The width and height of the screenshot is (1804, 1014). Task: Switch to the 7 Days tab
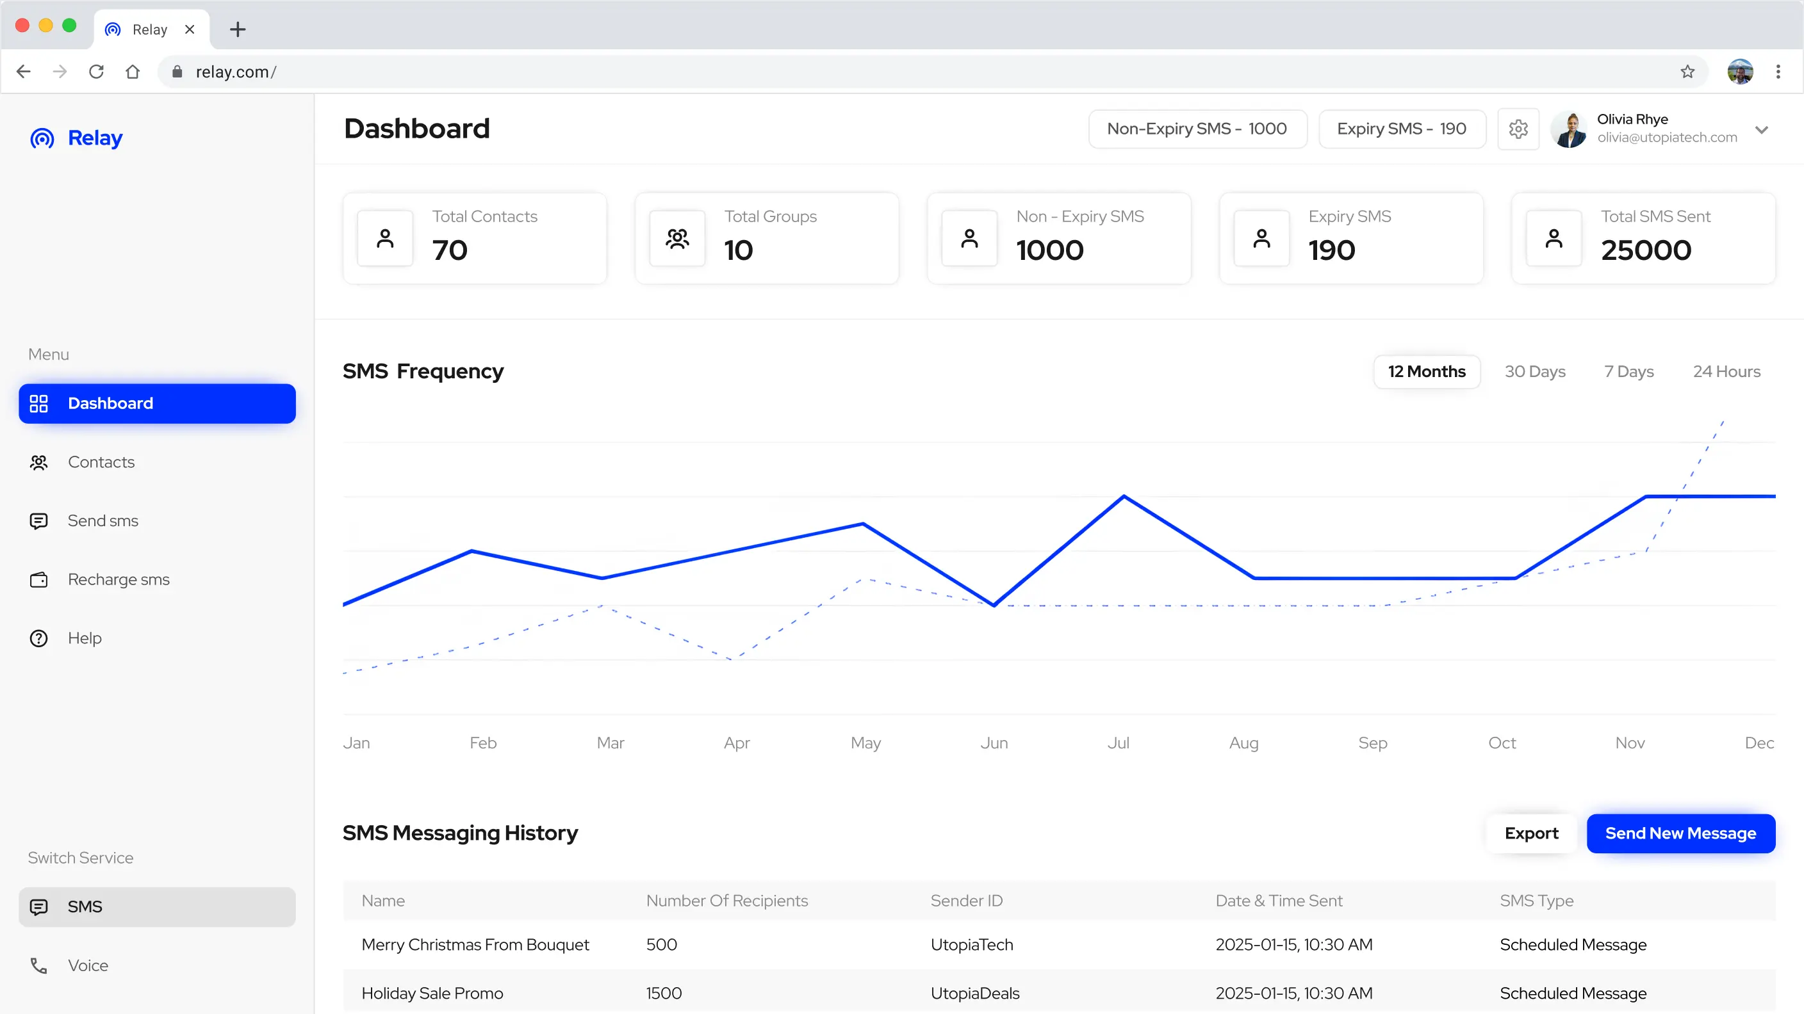pyautogui.click(x=1628, y=371)
